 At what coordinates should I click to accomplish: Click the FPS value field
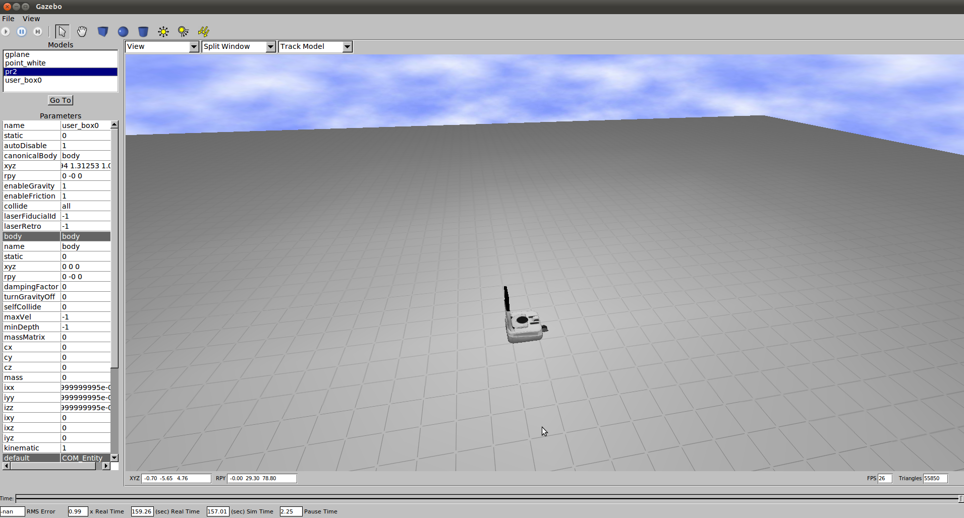pyautogui.click(x=885, y=478)
